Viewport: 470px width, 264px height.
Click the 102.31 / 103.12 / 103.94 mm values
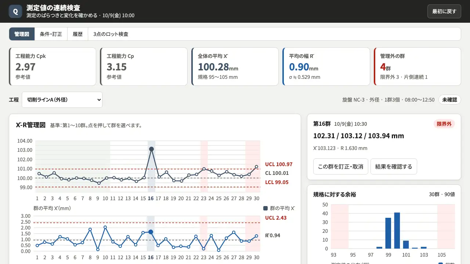click(x=358, y=136)
